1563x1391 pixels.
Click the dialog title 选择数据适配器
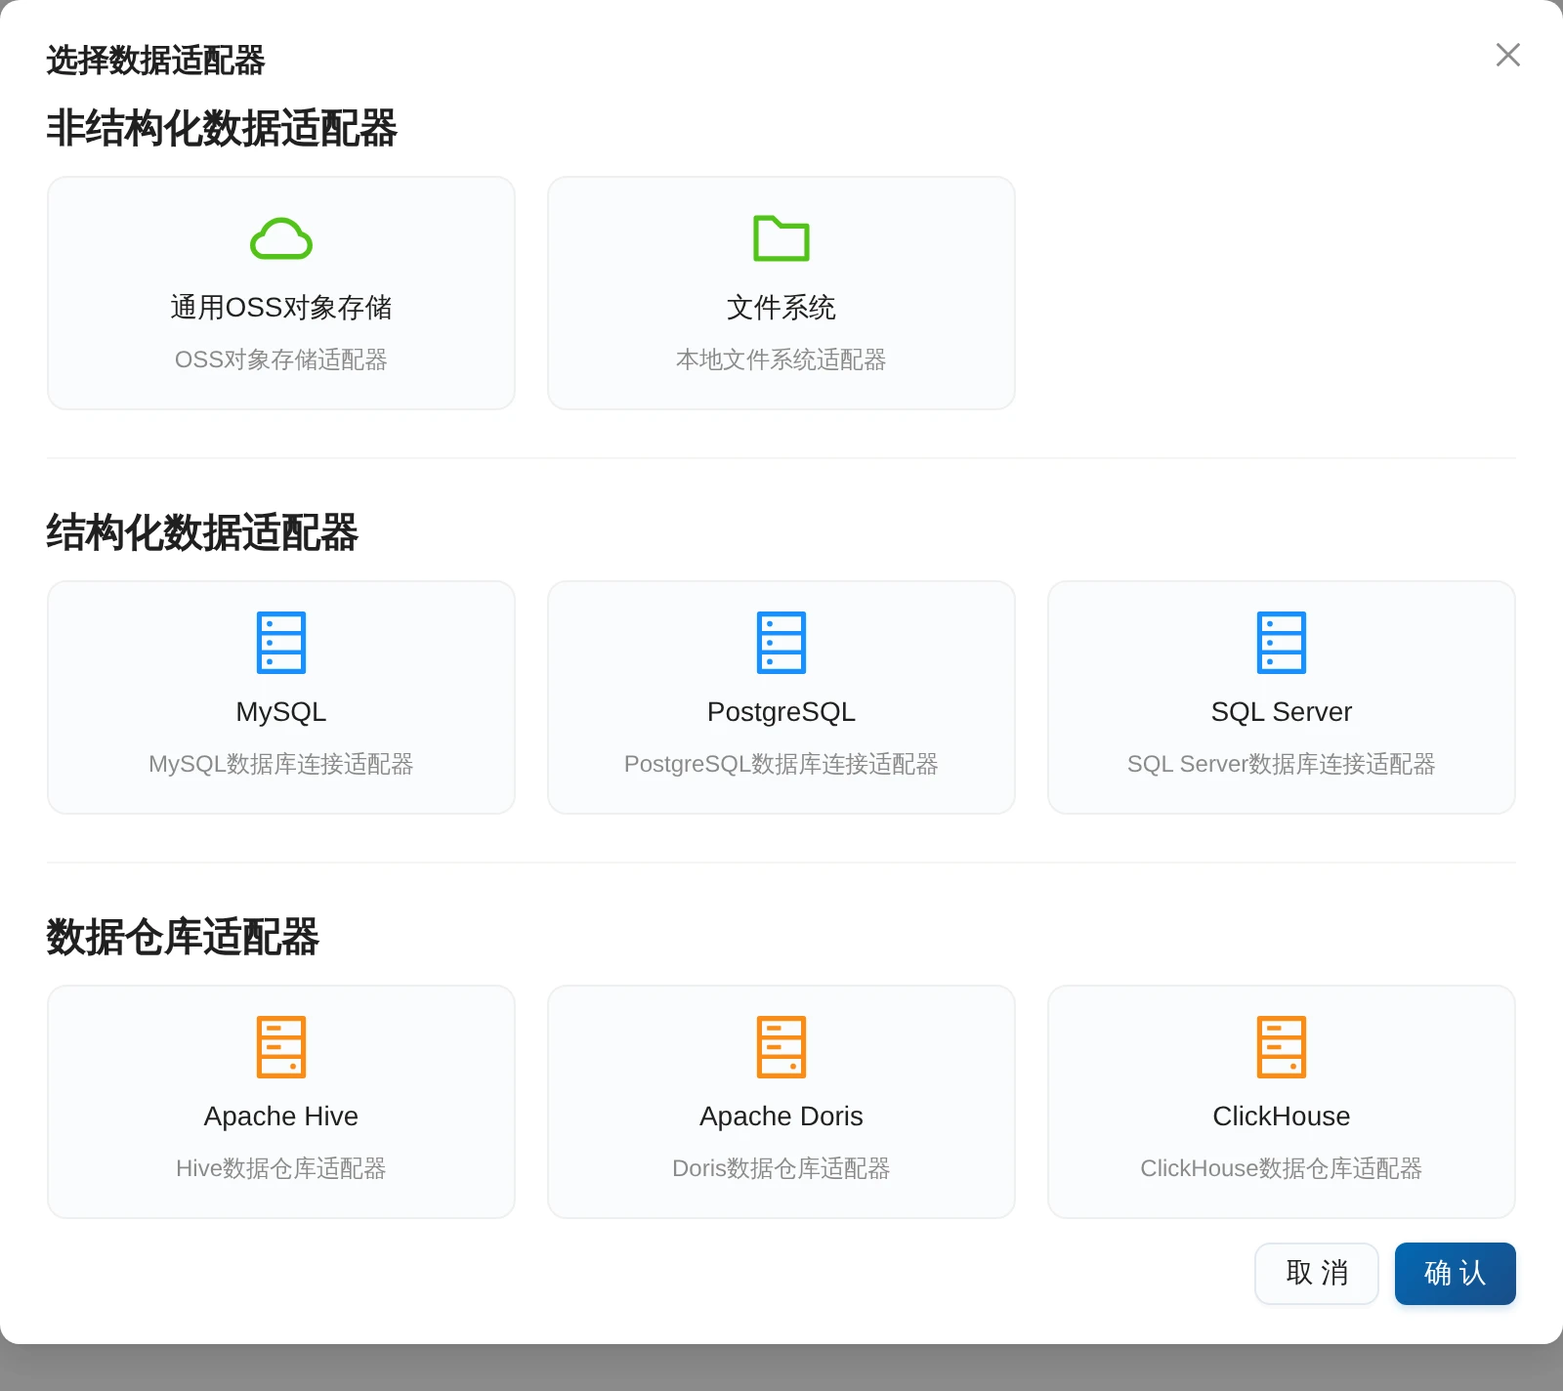click(x=155, y=60)
